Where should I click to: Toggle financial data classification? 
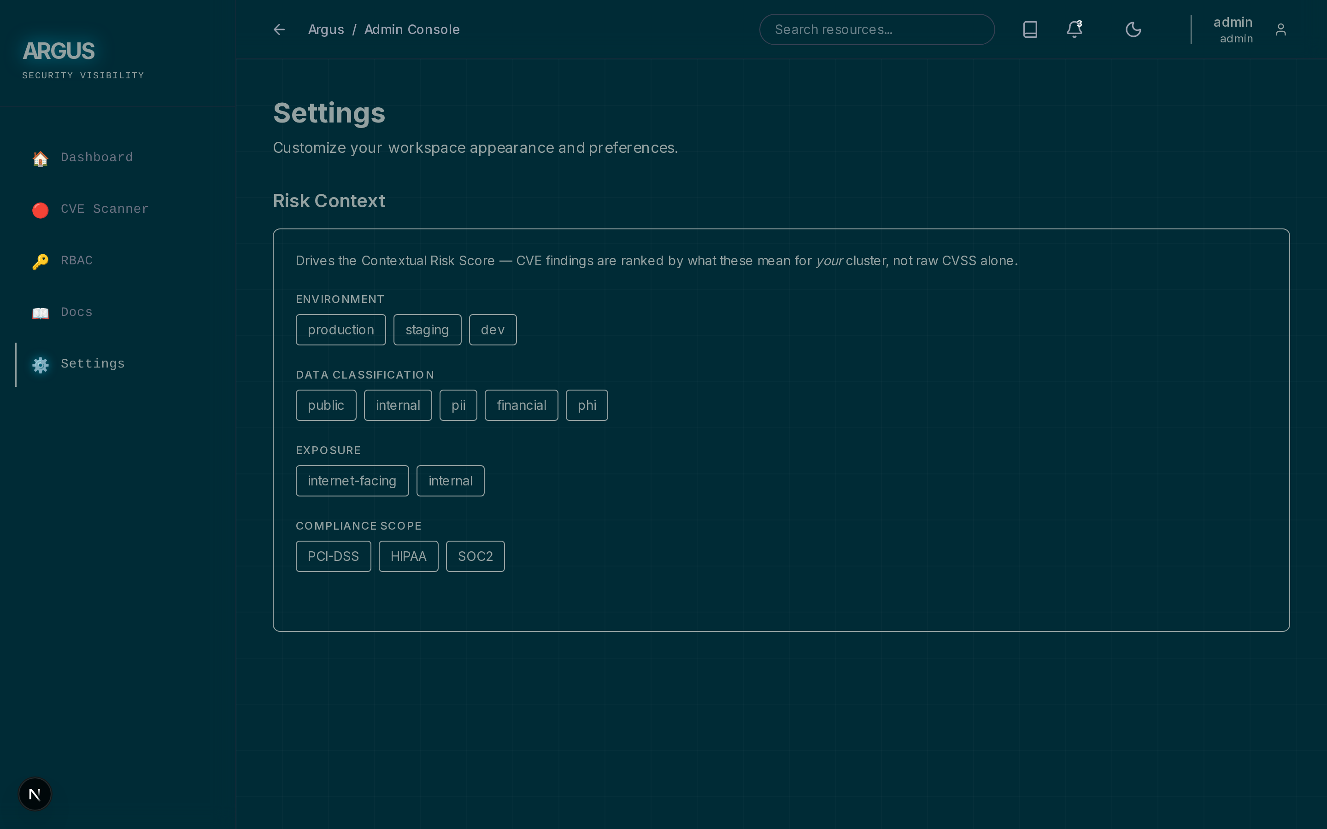[x=521, y=405]
